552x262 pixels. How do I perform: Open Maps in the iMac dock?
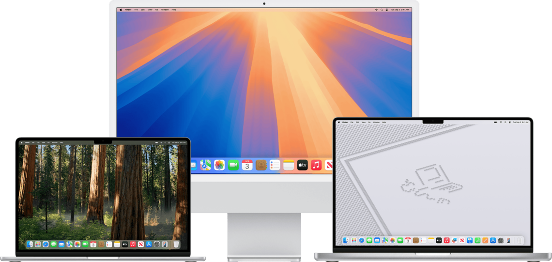point(206,165)
